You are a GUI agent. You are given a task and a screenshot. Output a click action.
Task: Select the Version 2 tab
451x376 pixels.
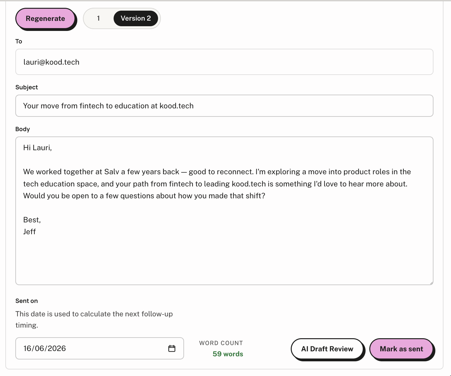tap(136, 18)
